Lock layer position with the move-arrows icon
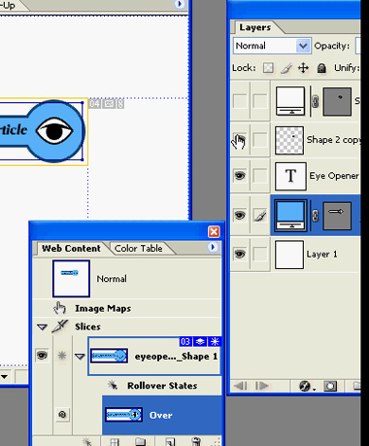This screenshot has height=446, width=369. 303,68
